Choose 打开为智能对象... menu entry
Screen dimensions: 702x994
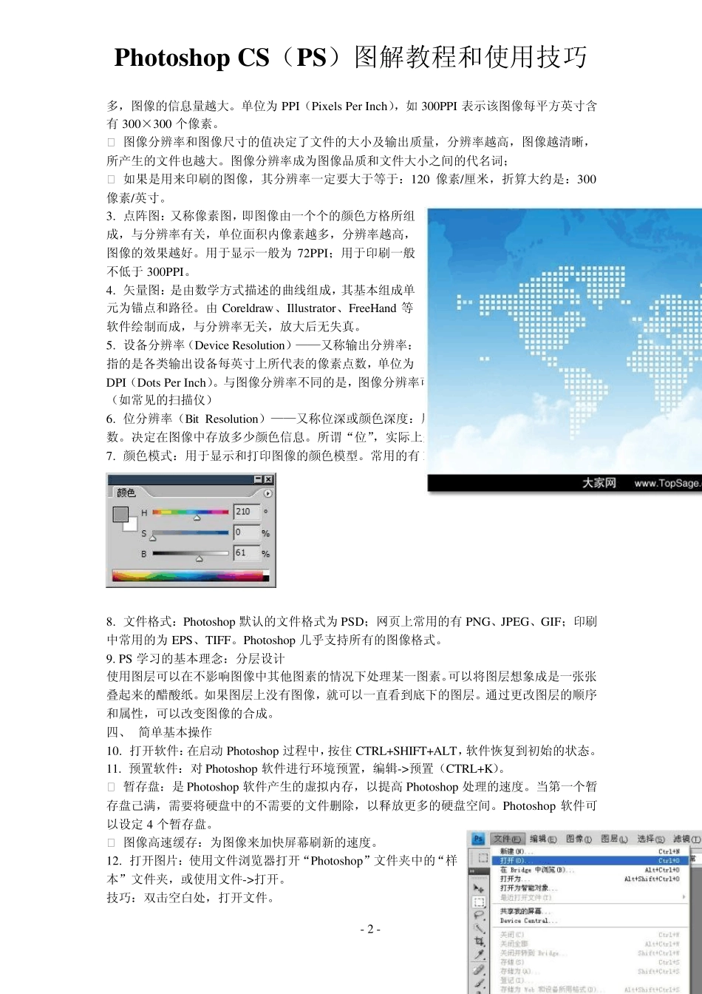(x=590, y=887)
